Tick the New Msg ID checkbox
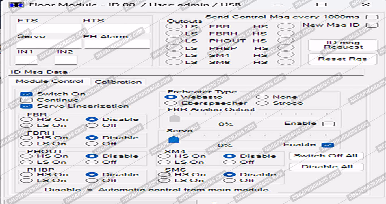Viewport: 386px width, 204px height. [372, 25]
